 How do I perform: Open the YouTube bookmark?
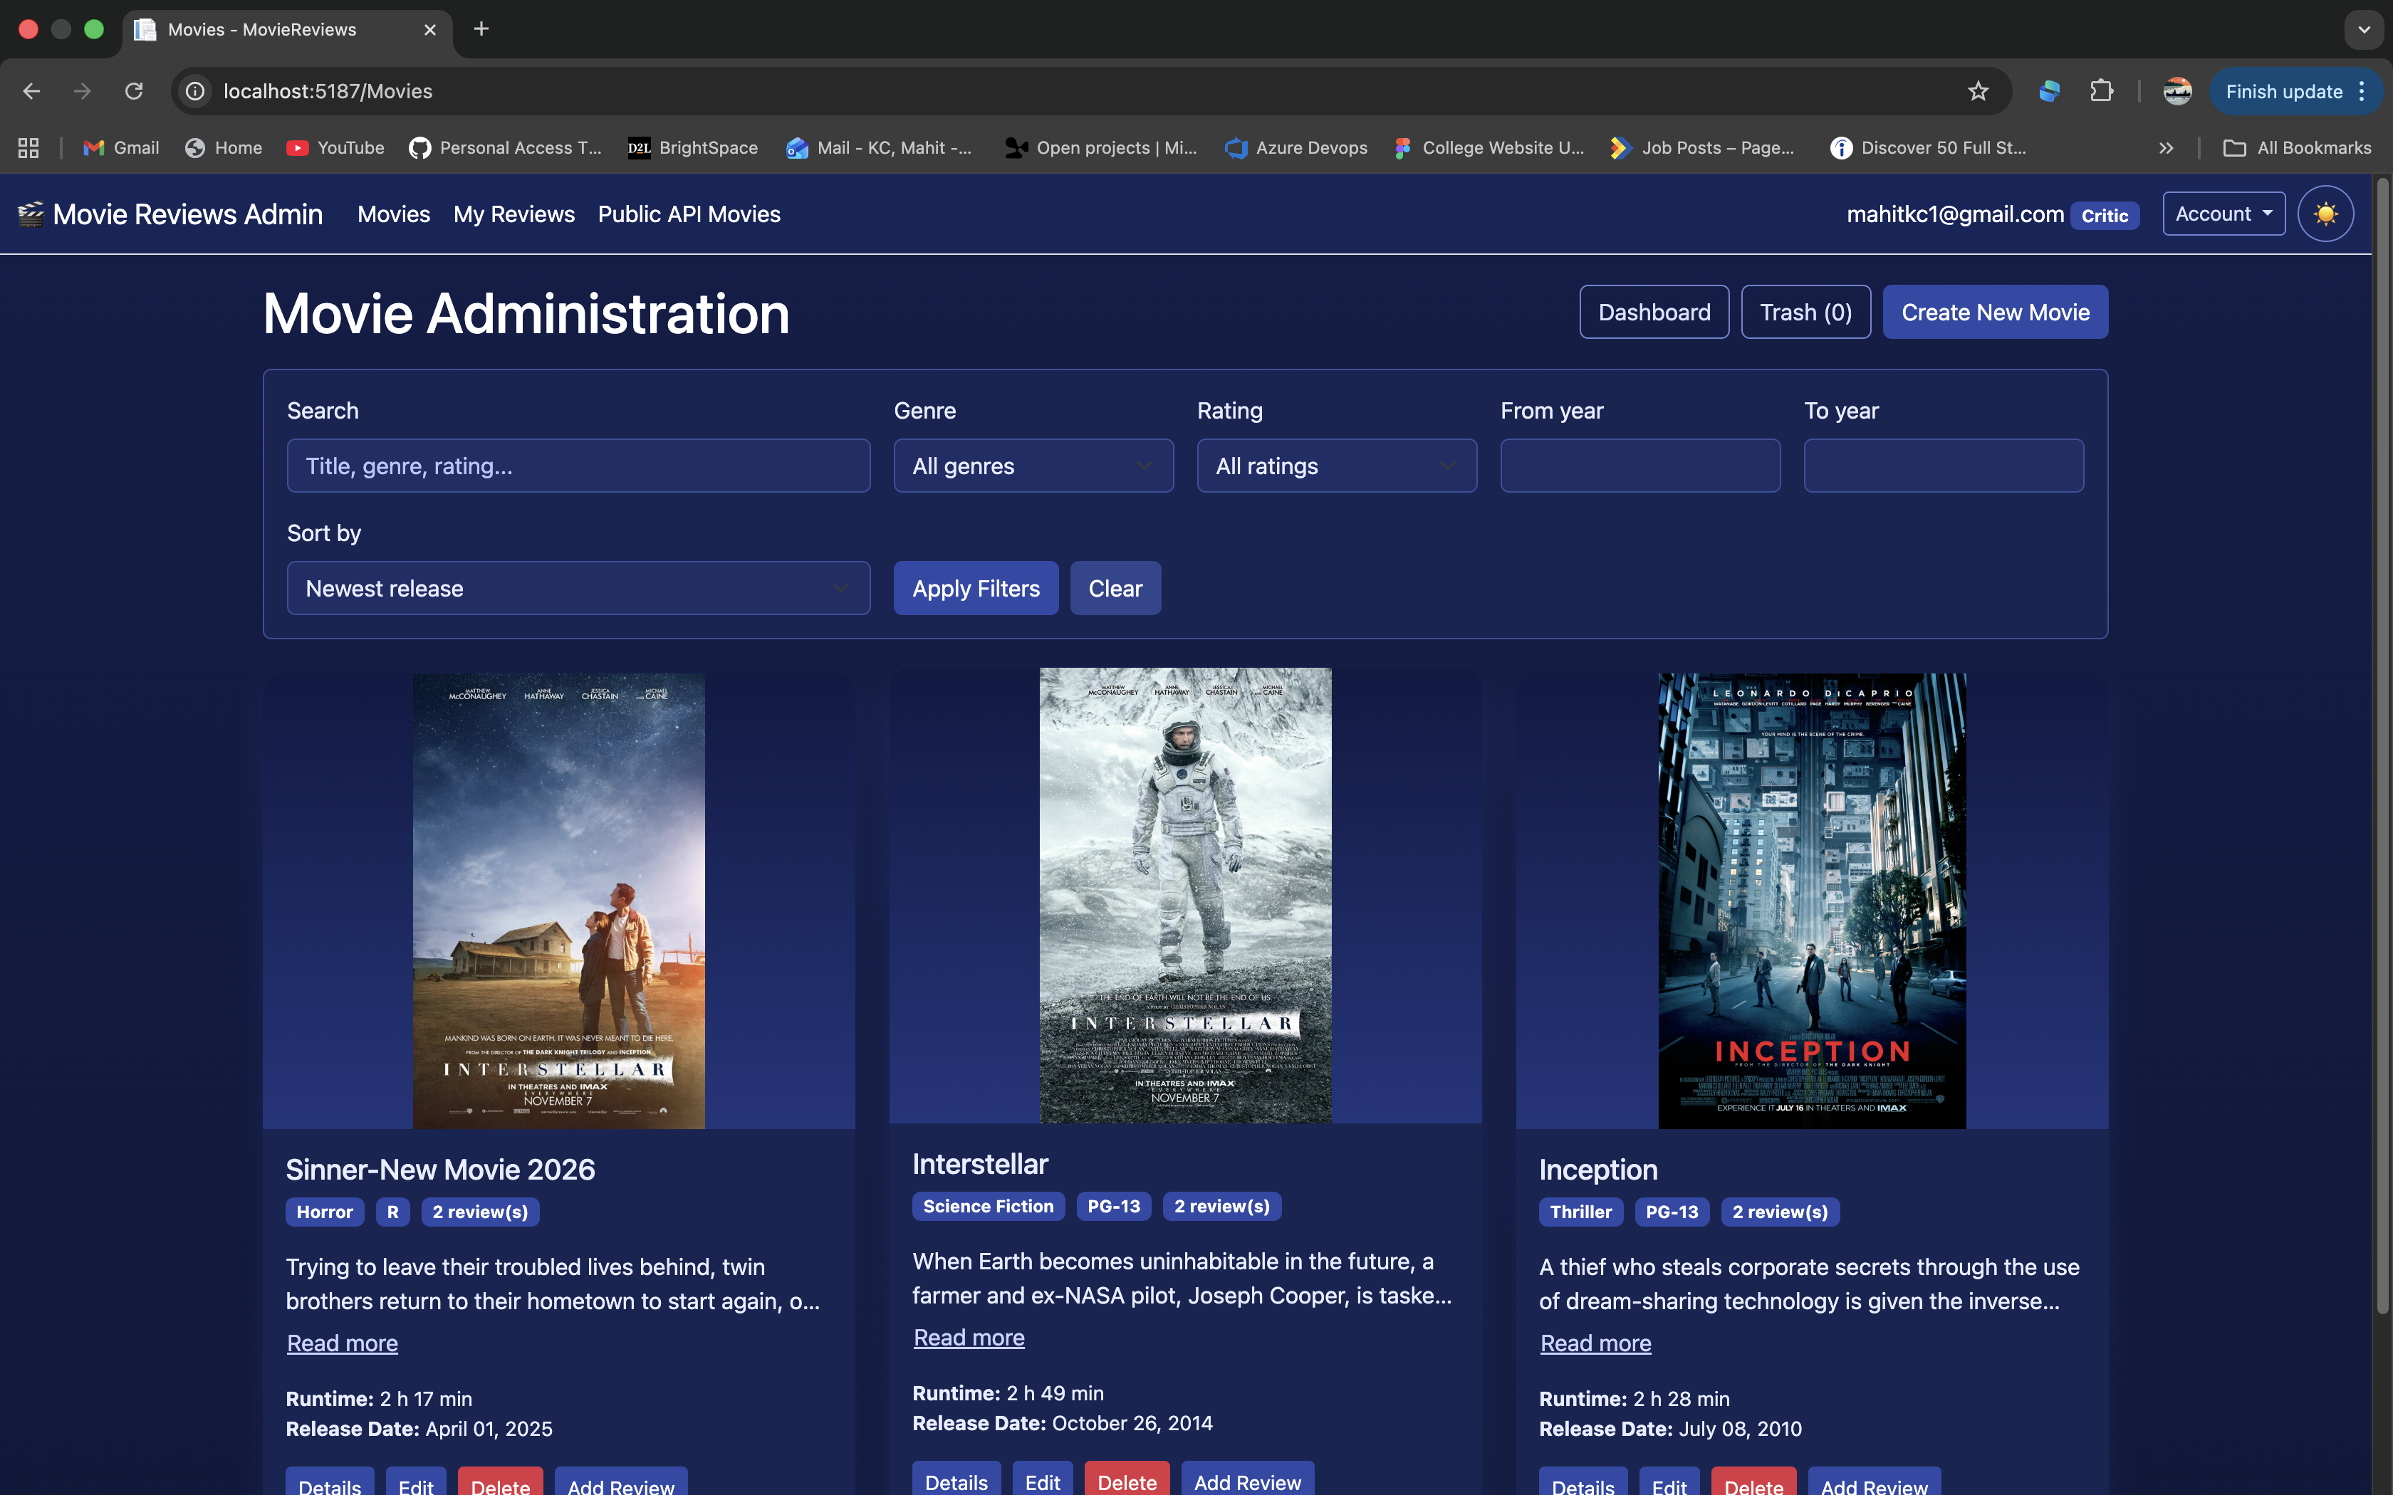[x=335, y=147]
